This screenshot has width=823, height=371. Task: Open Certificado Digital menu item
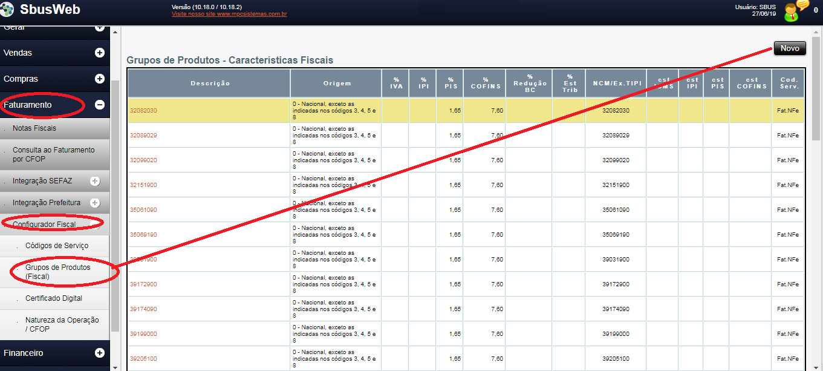point(54,298)
